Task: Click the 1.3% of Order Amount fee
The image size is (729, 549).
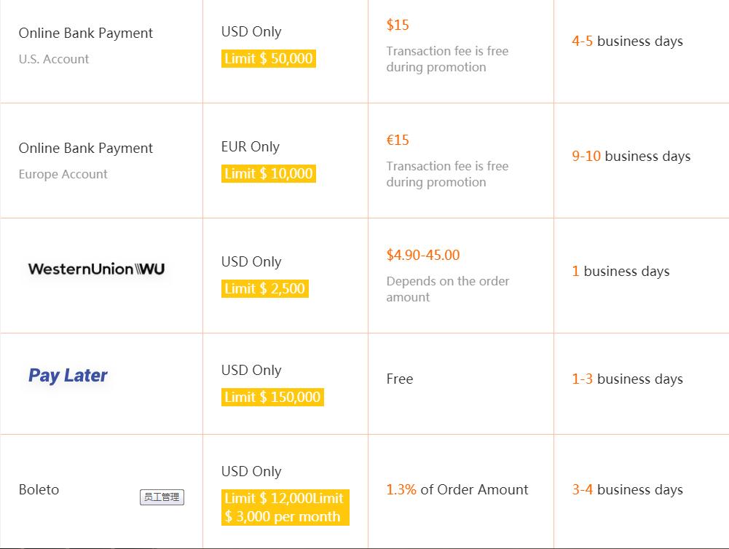Action: (x=457, y=490)
